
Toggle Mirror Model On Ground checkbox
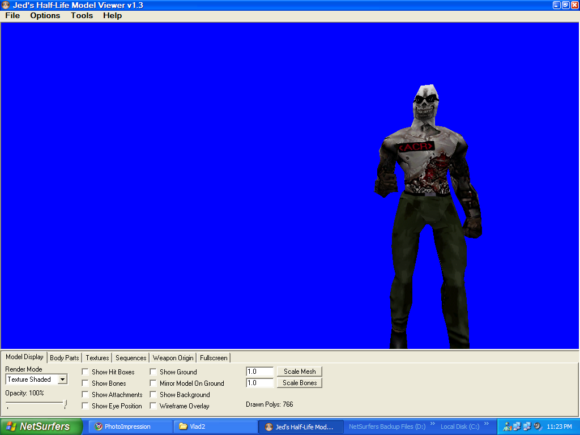pos(153,383)
